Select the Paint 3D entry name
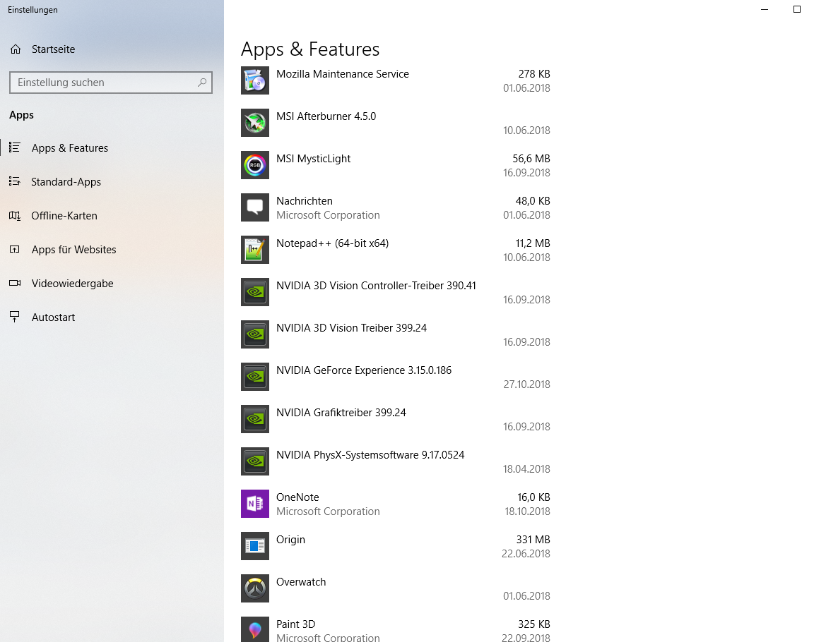The image size is (826, 642). click(295, 624)
